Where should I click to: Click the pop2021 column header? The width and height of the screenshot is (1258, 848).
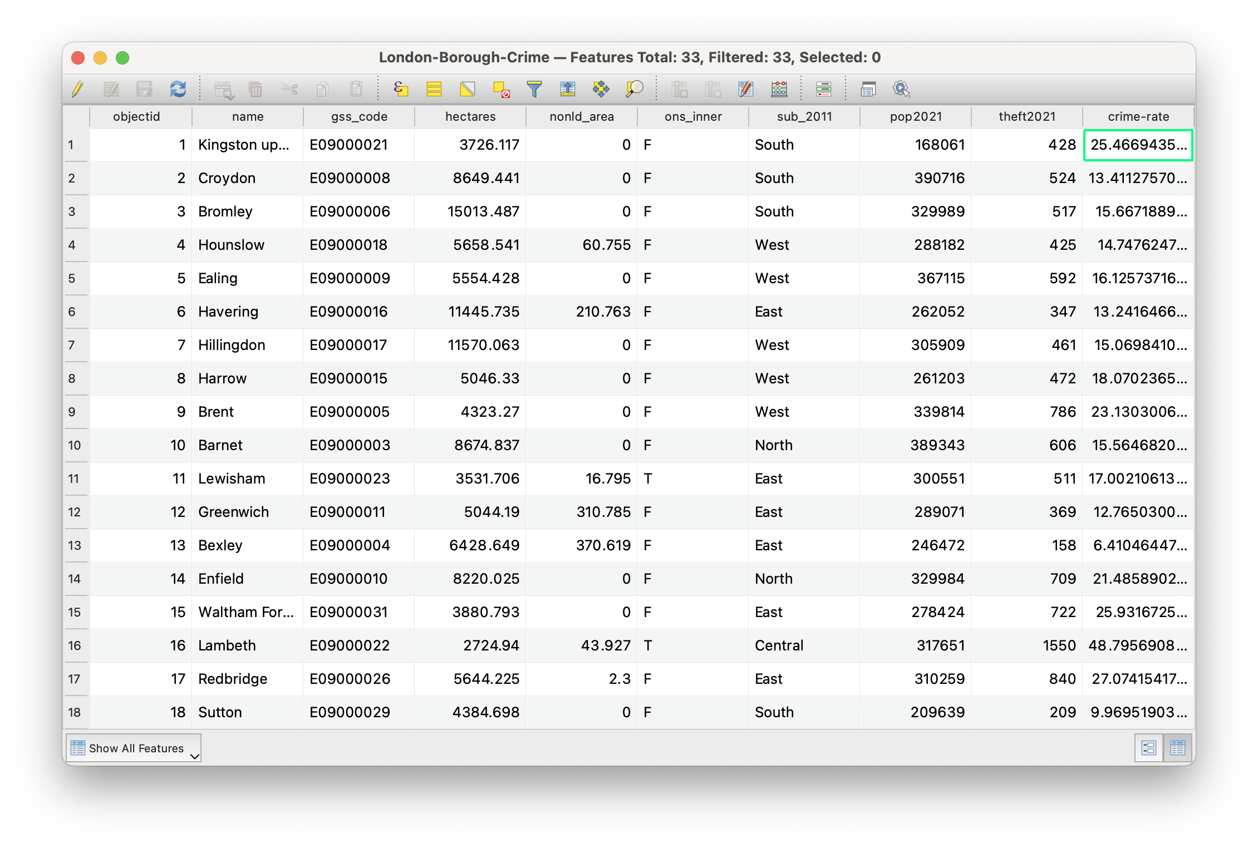click(x=916, y=117)
